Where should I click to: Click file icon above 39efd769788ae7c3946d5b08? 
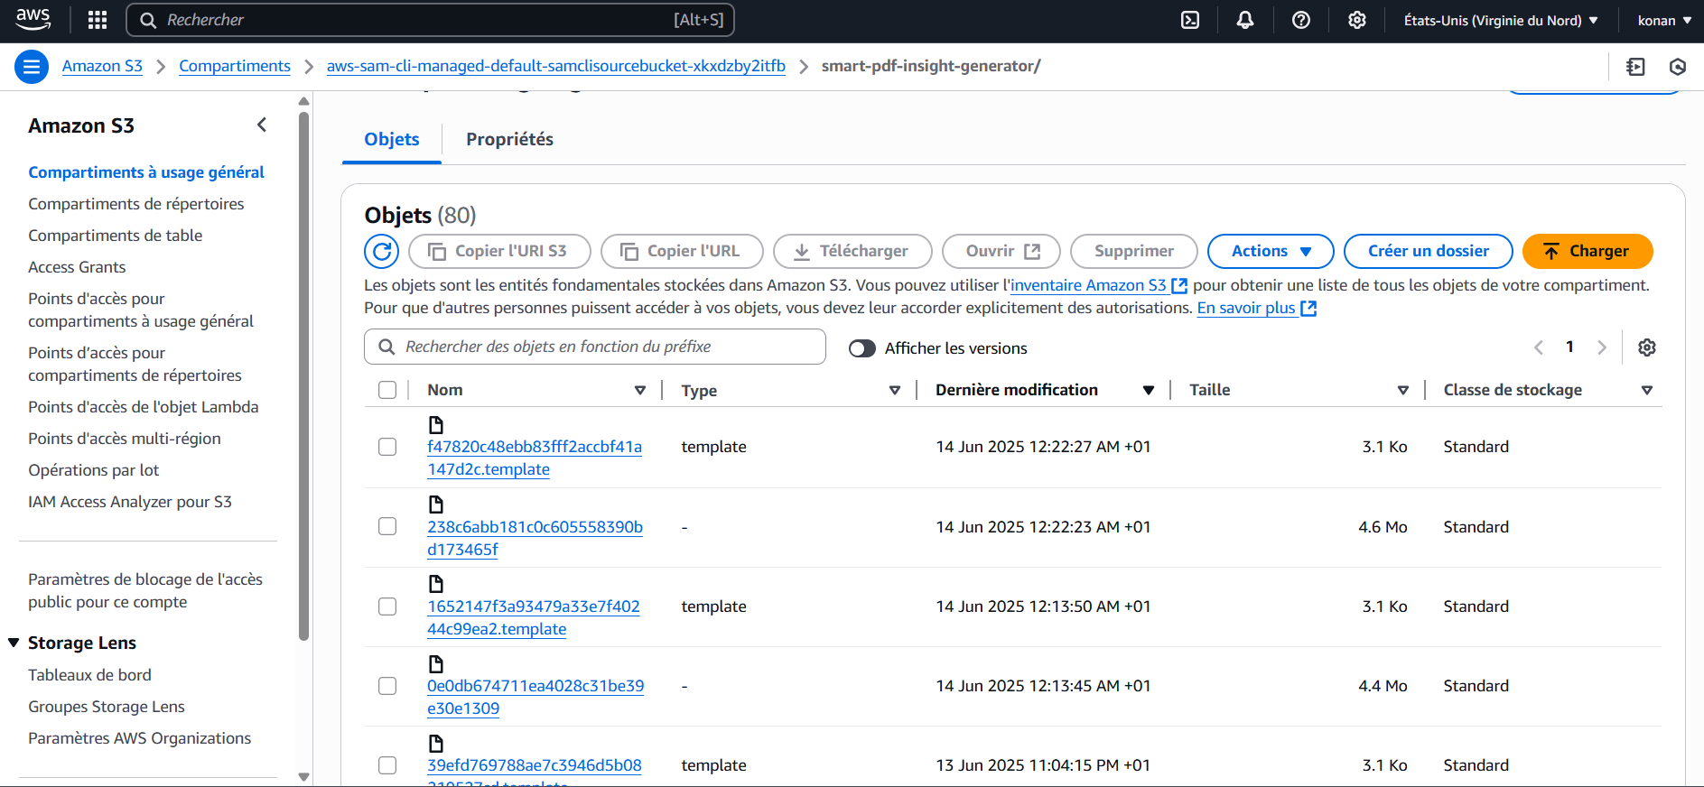tap(436, 744)
